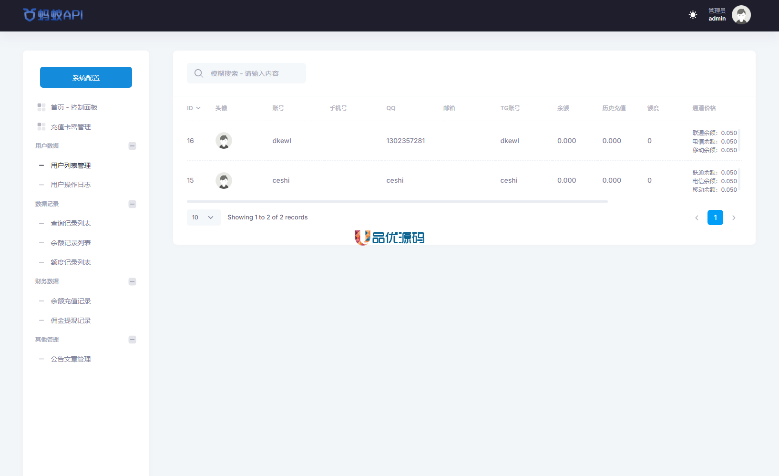Open 充值卡密管理 menu item
This screenshot has width=779, height=476.
(71, 127)
